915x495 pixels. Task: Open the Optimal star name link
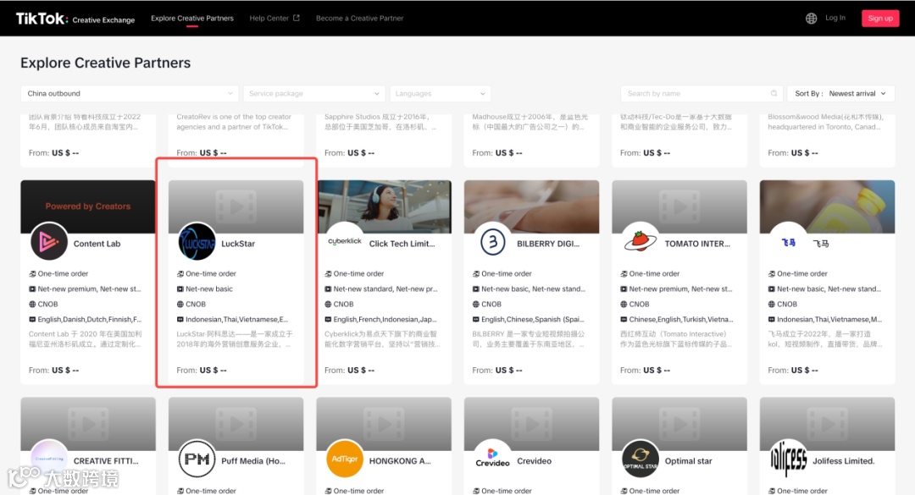click(x=689, y=460)
